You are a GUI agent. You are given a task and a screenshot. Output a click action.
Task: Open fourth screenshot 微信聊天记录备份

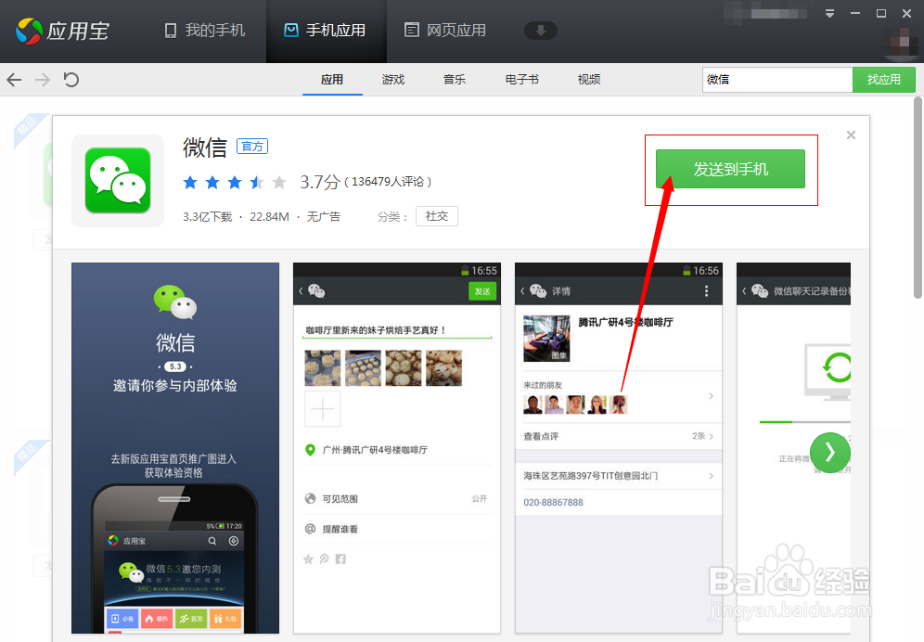point(794,448)
